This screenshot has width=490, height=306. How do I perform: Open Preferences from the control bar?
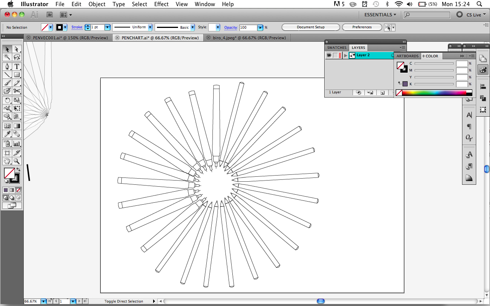[x=361, y=27]
